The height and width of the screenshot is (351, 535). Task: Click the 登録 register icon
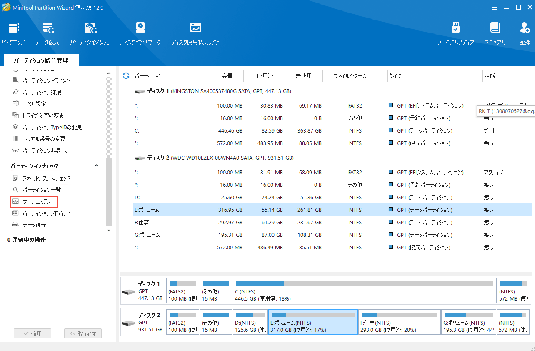[525, 33]
